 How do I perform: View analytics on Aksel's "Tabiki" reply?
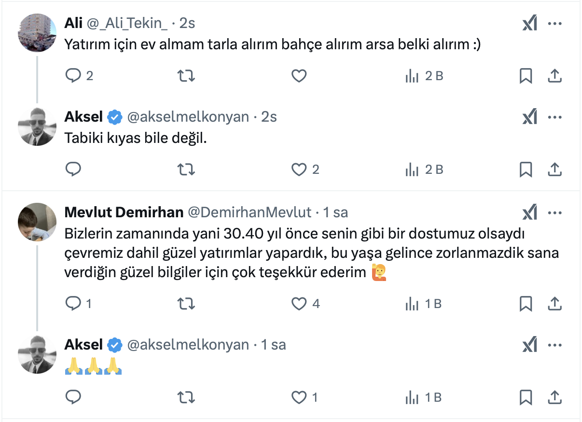(412, 169)
